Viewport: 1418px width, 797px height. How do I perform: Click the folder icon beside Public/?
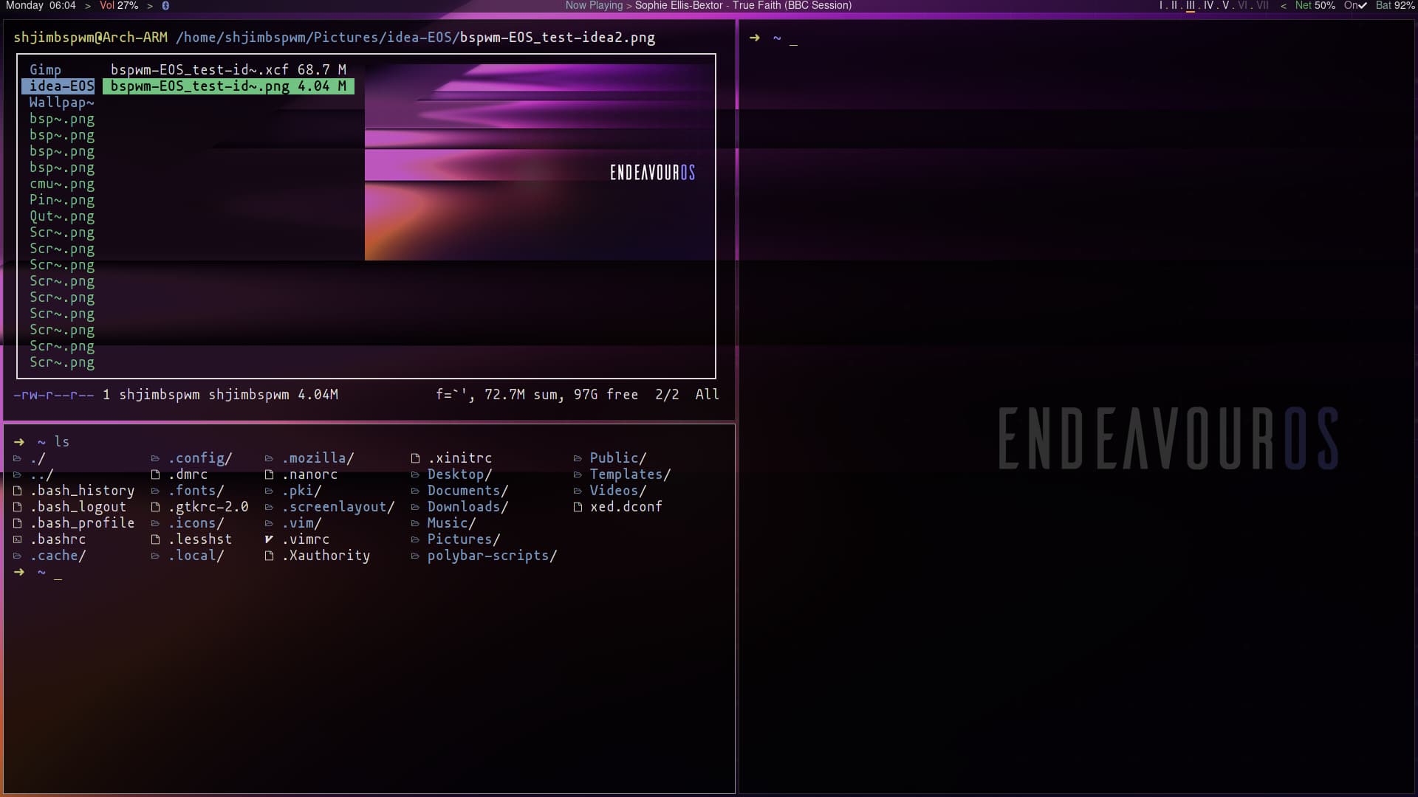pyautogui.click(x=578, y=458)
